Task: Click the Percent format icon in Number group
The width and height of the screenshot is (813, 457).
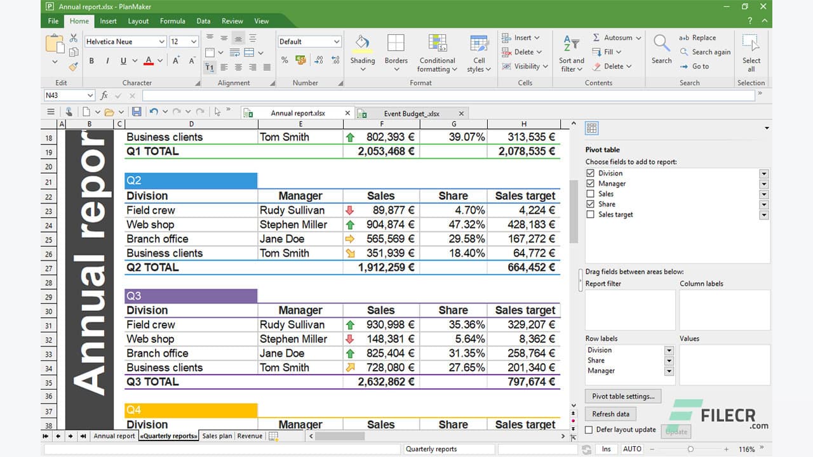Action: pyautogui.click(x=285, y=60)
